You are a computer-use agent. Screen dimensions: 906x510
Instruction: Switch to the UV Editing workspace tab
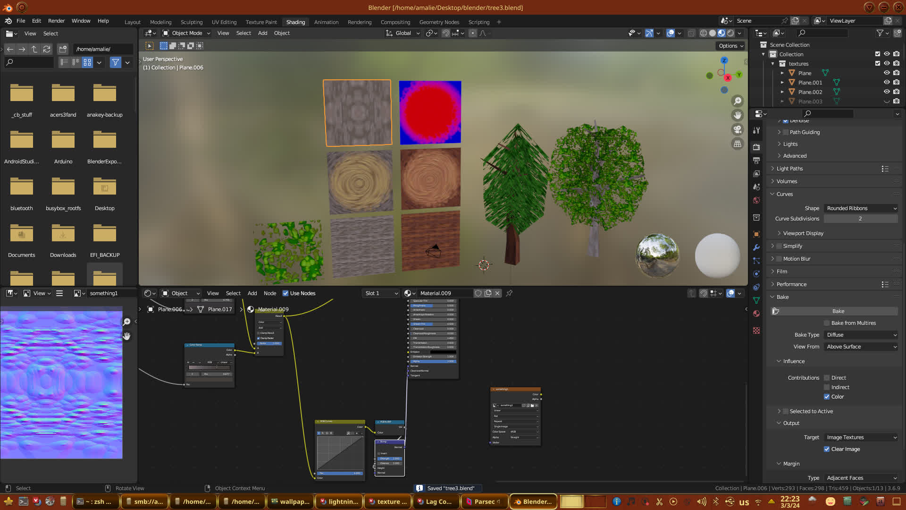point(224,22)
